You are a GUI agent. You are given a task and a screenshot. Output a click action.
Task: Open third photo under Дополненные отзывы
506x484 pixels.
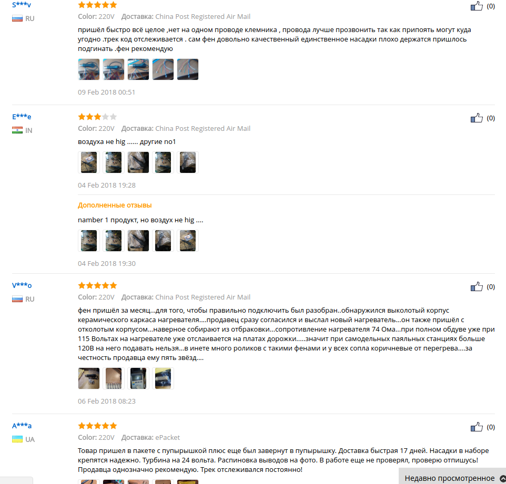pyautogui.click(x=138, y=241)
